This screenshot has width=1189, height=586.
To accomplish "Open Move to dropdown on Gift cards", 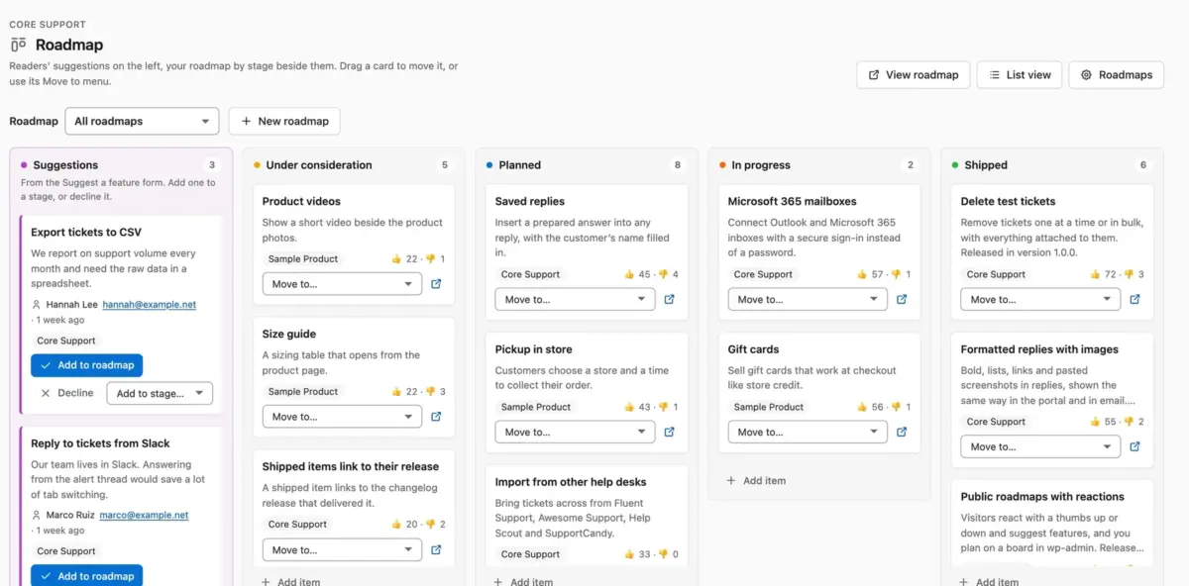I will tap(808, 432).
